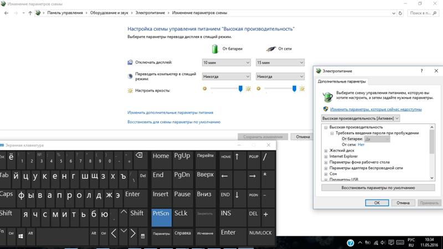Click Восстановить для схемы параметры по умолчанию link
The image size is (443, 249).
[x=174, y=122]
